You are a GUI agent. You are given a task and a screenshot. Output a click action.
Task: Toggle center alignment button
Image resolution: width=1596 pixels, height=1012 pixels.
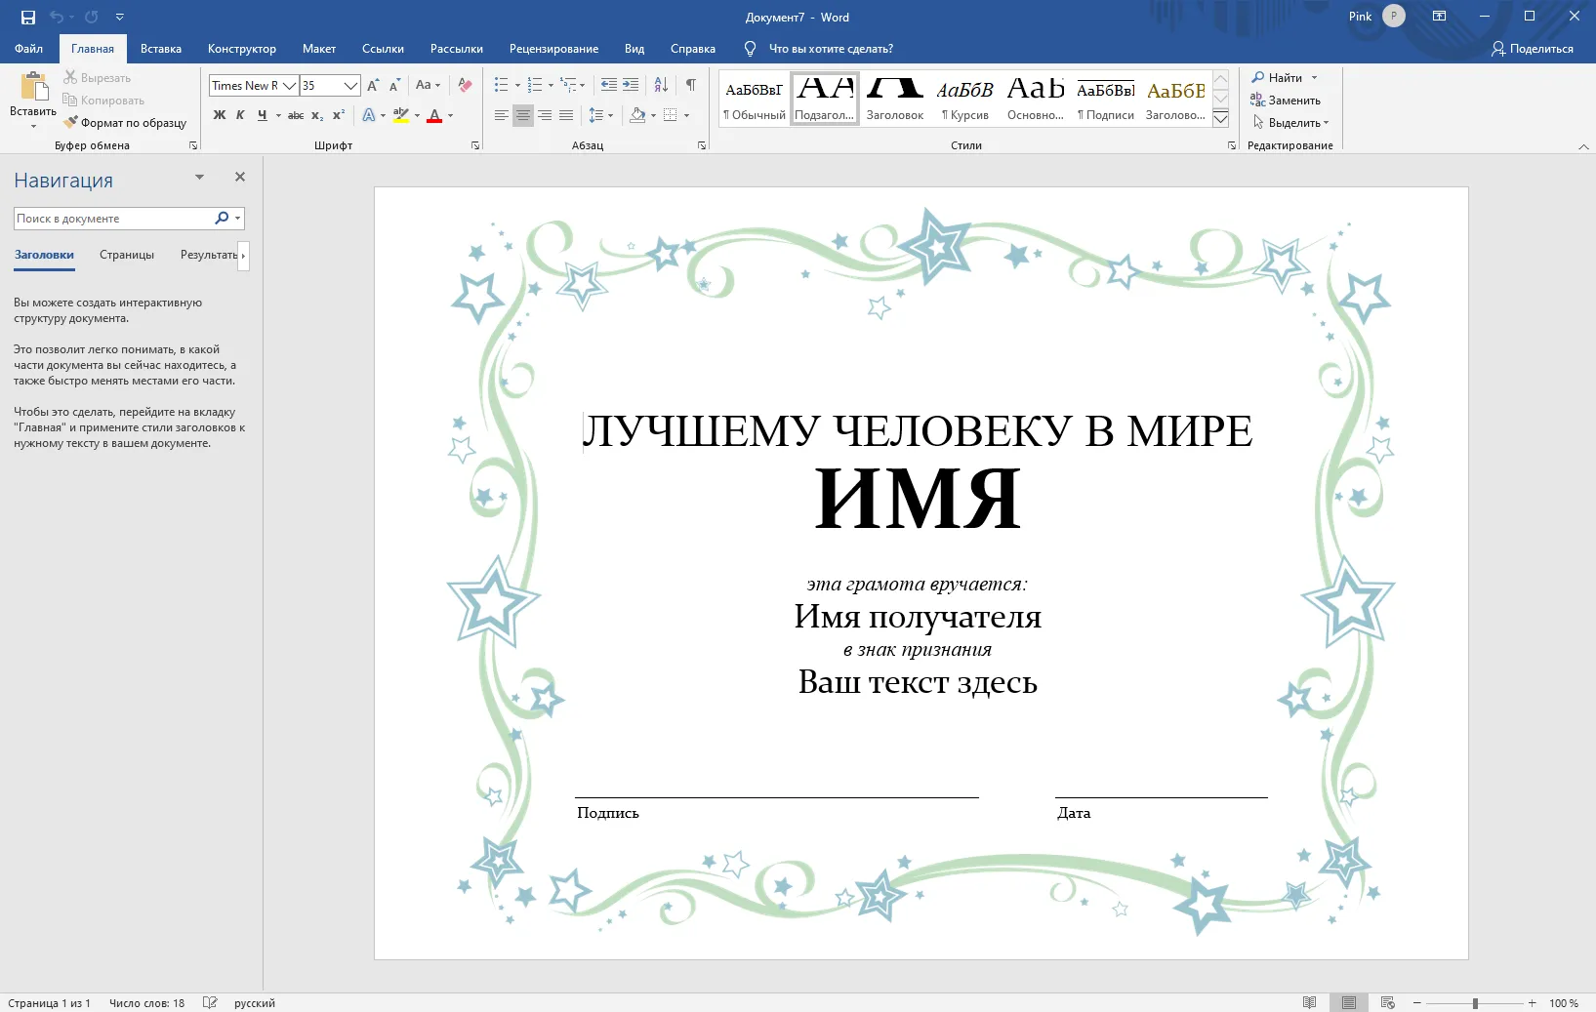pyautogui.click(x=523, y=115)
